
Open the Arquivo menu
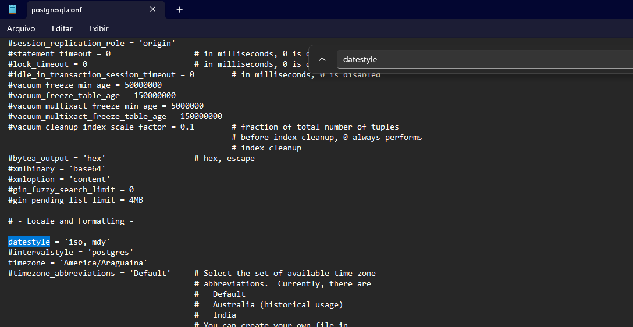(21, 28)
